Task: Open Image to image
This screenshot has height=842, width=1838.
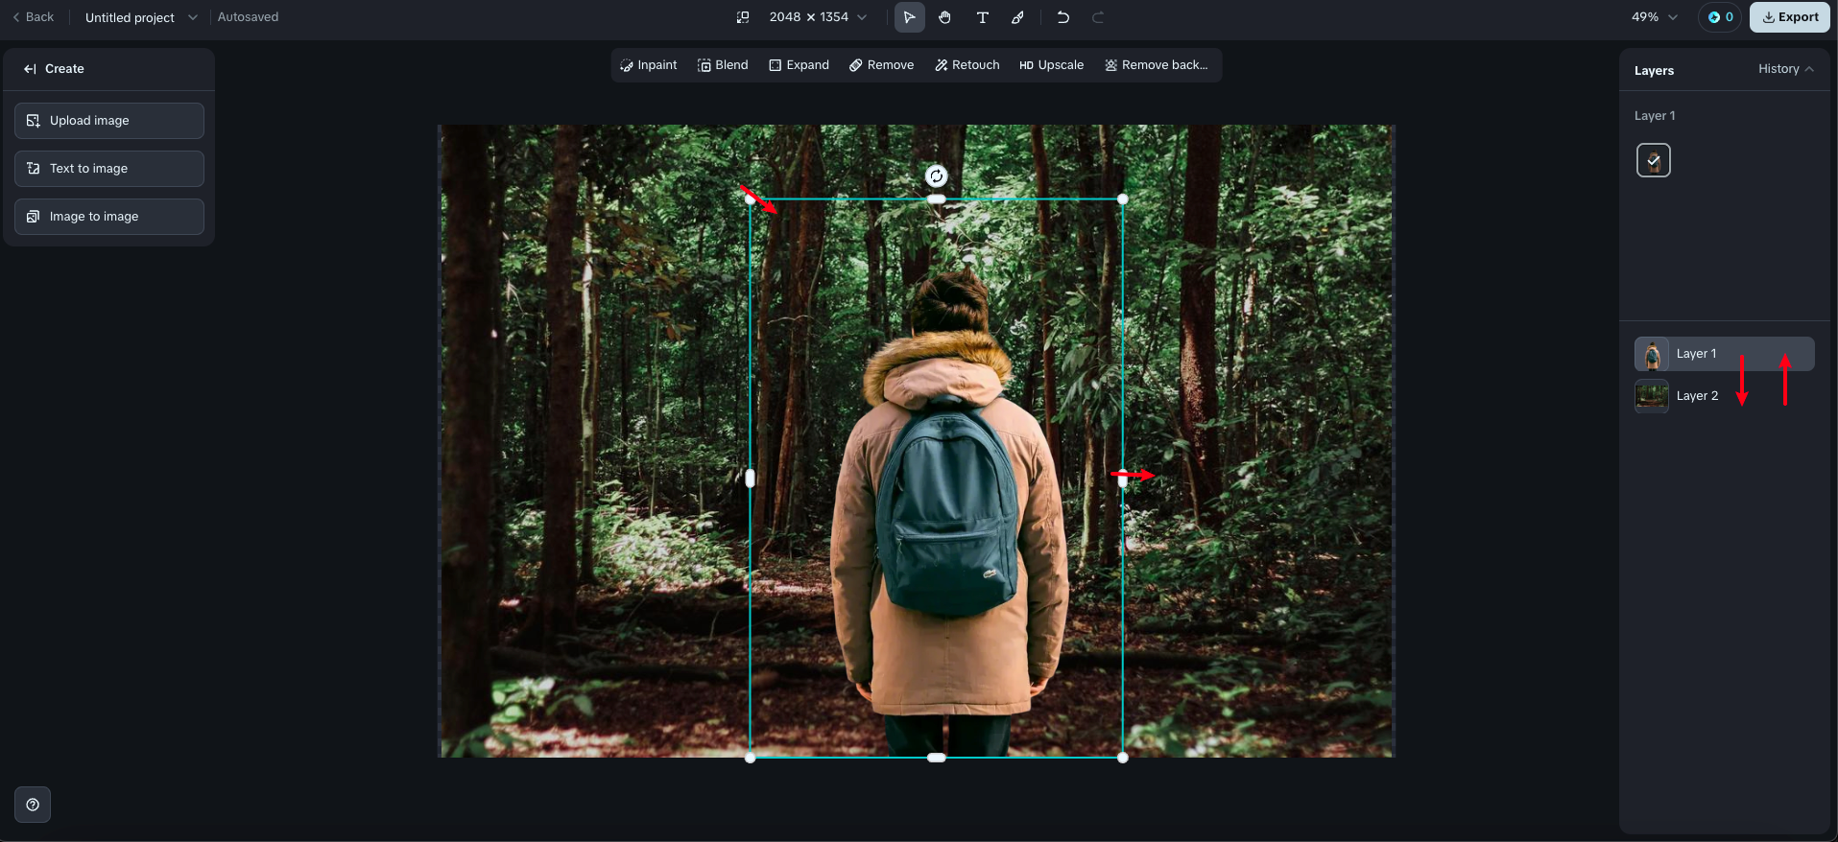Action: coord(109,217)
